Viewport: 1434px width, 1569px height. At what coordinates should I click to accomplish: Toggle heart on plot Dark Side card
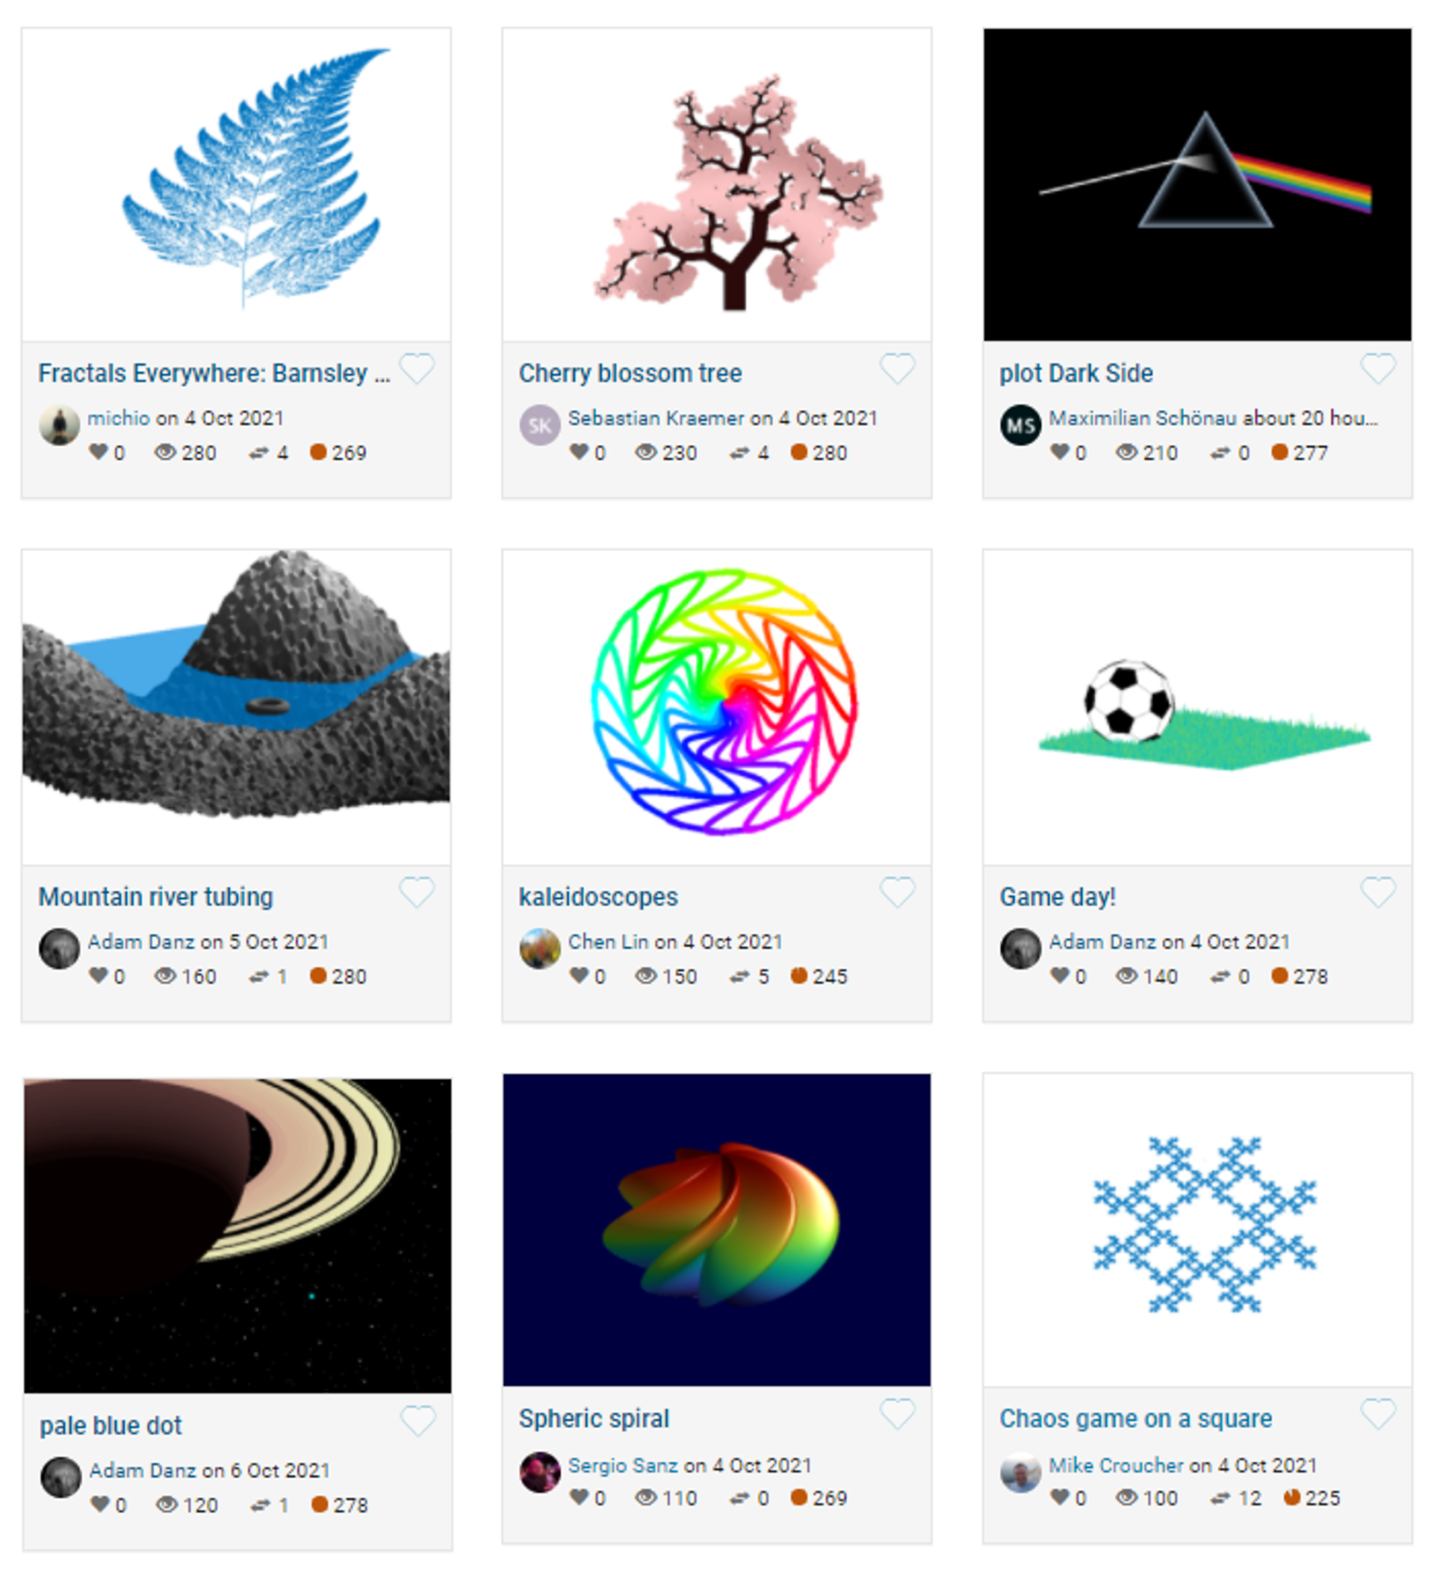[x=1377, y=368]
